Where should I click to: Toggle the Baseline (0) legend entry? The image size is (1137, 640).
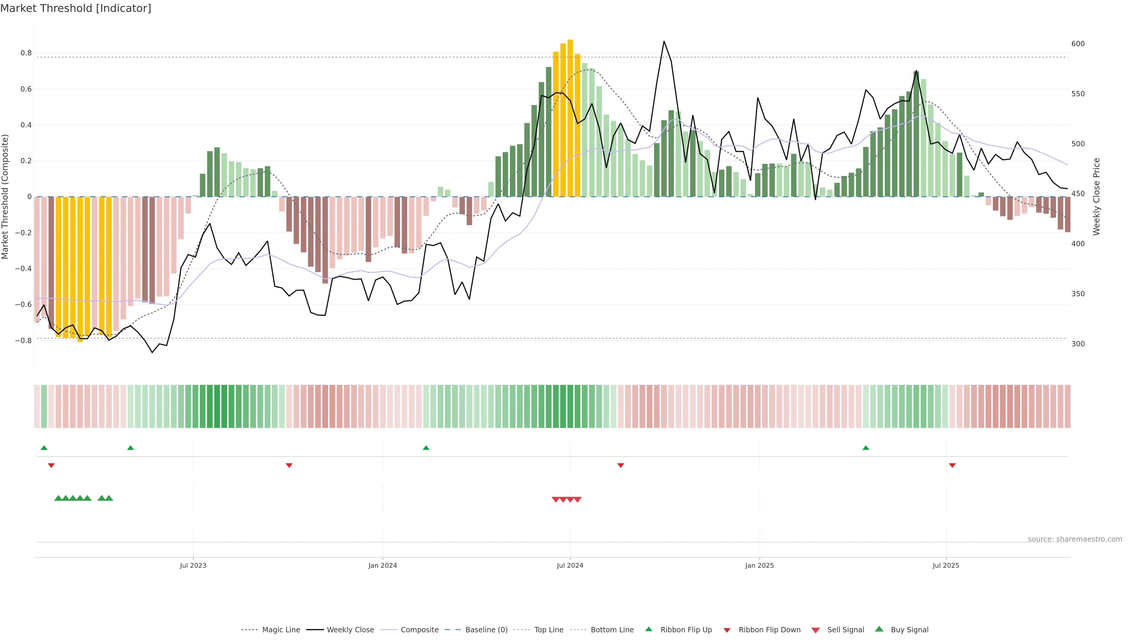486,630
